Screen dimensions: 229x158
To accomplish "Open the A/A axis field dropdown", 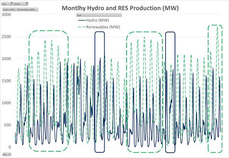I will point(7,154).
